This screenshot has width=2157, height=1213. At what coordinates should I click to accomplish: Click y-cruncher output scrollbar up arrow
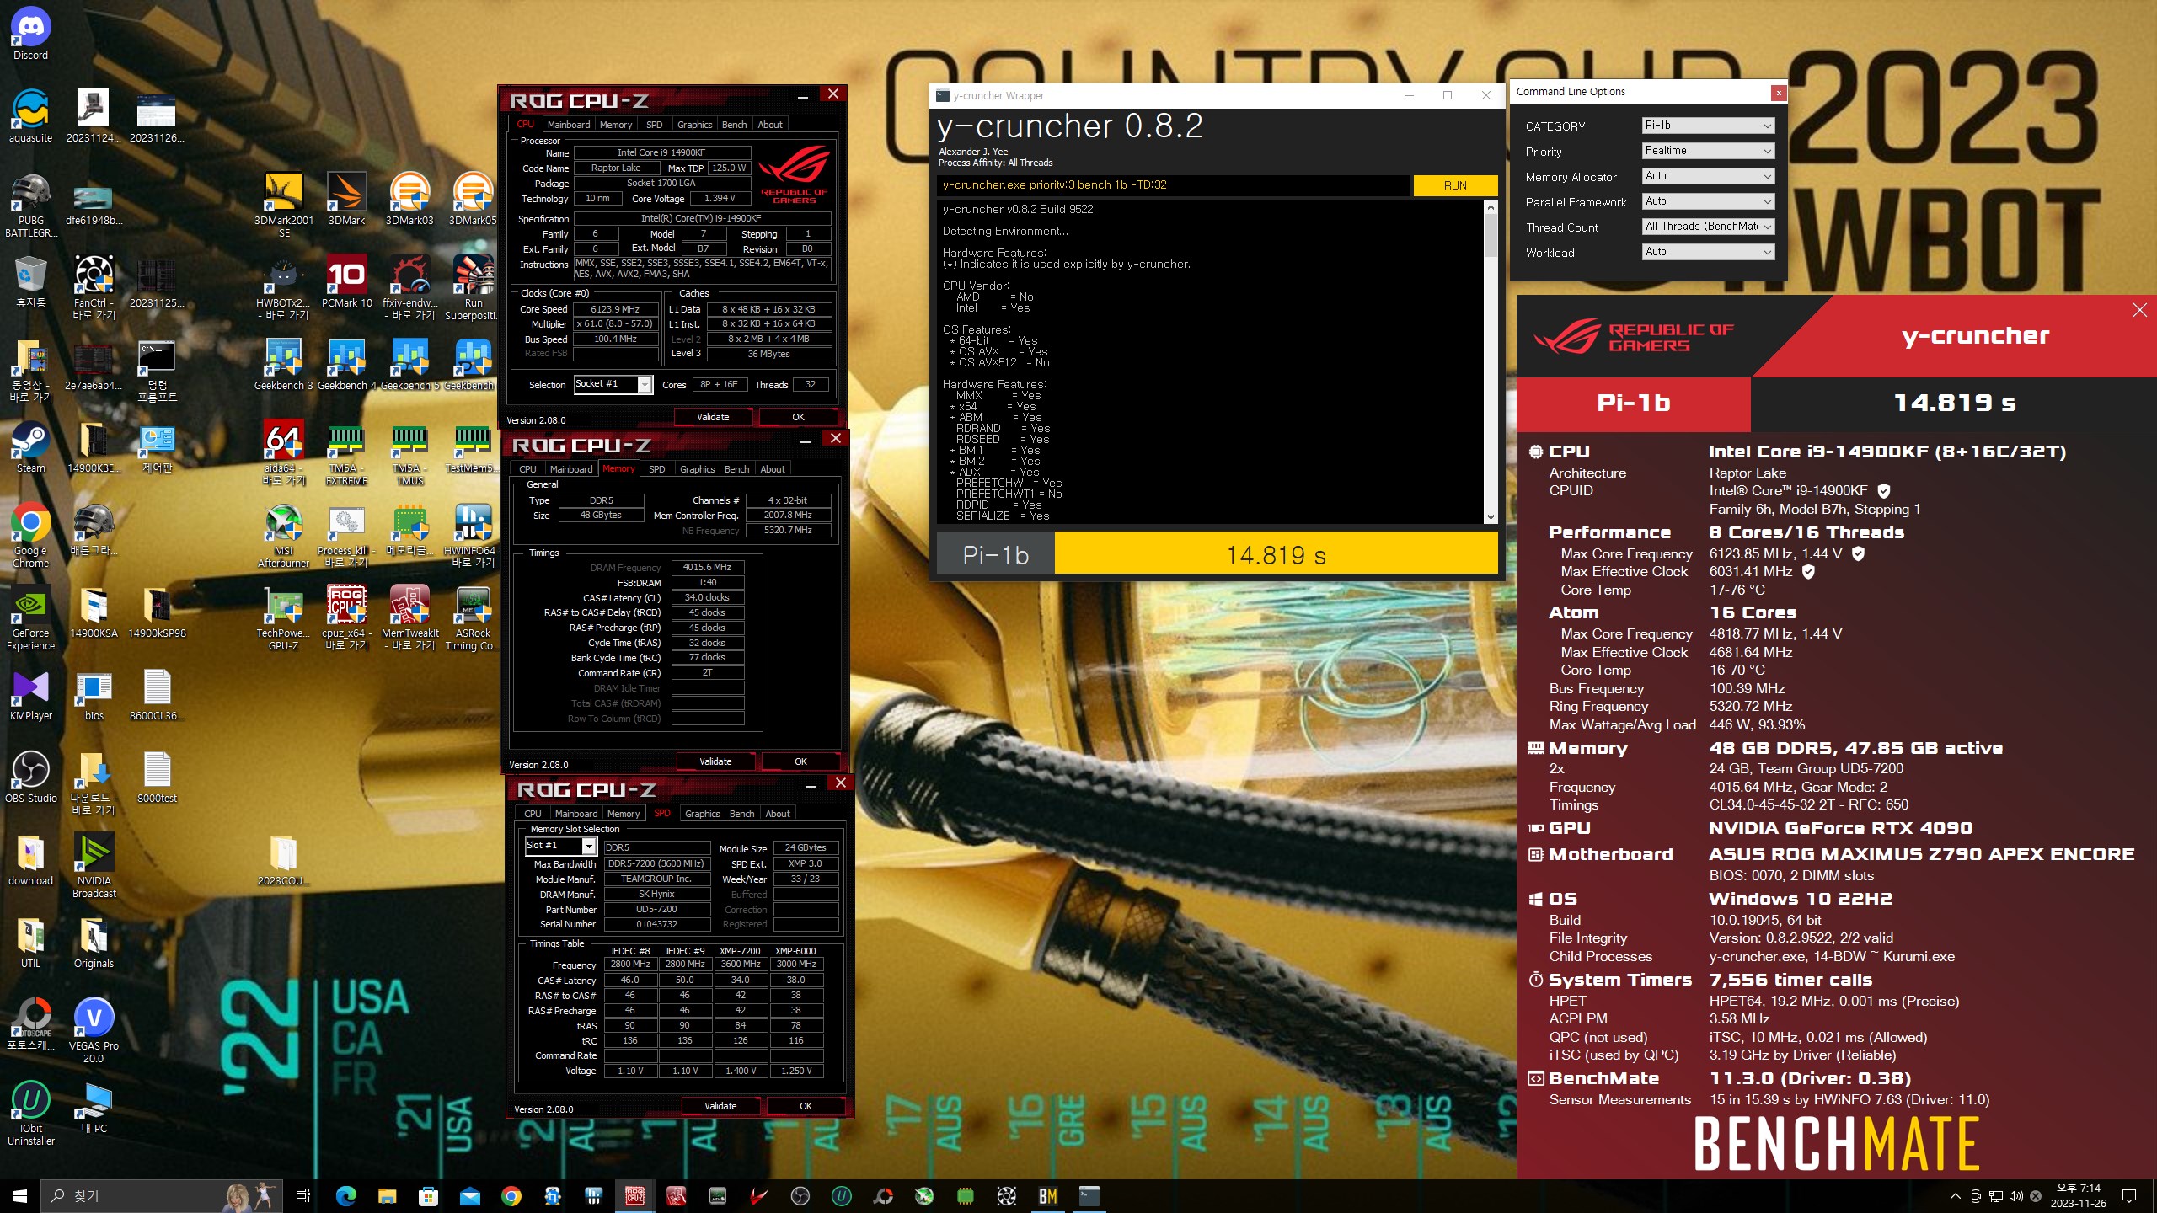tap(1491, 207)
